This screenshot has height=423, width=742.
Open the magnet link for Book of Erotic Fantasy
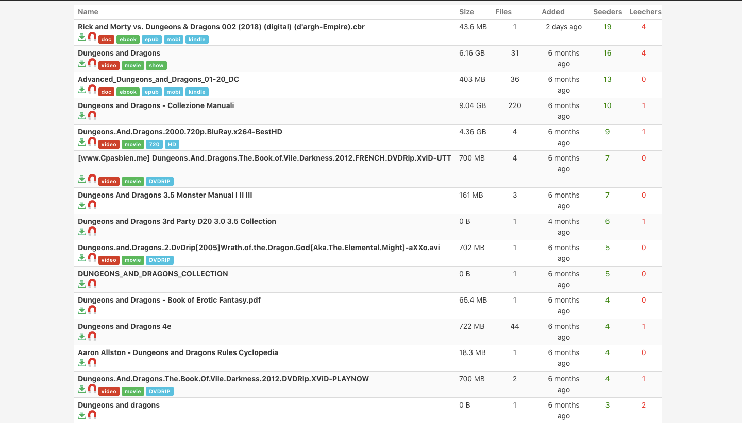(92, 310)
